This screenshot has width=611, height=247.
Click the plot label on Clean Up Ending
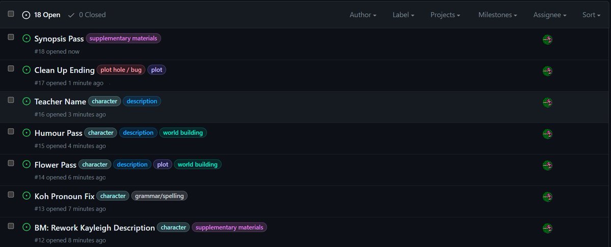pos(157,70)
